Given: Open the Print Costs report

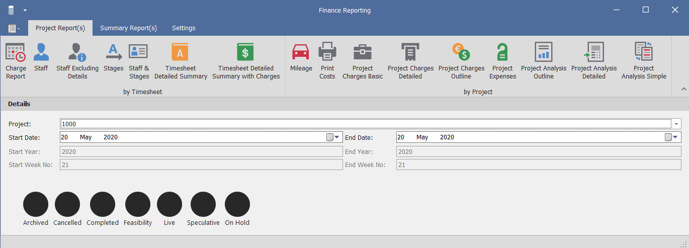Looking at the screenshot, I should click(x=327, y=61).
